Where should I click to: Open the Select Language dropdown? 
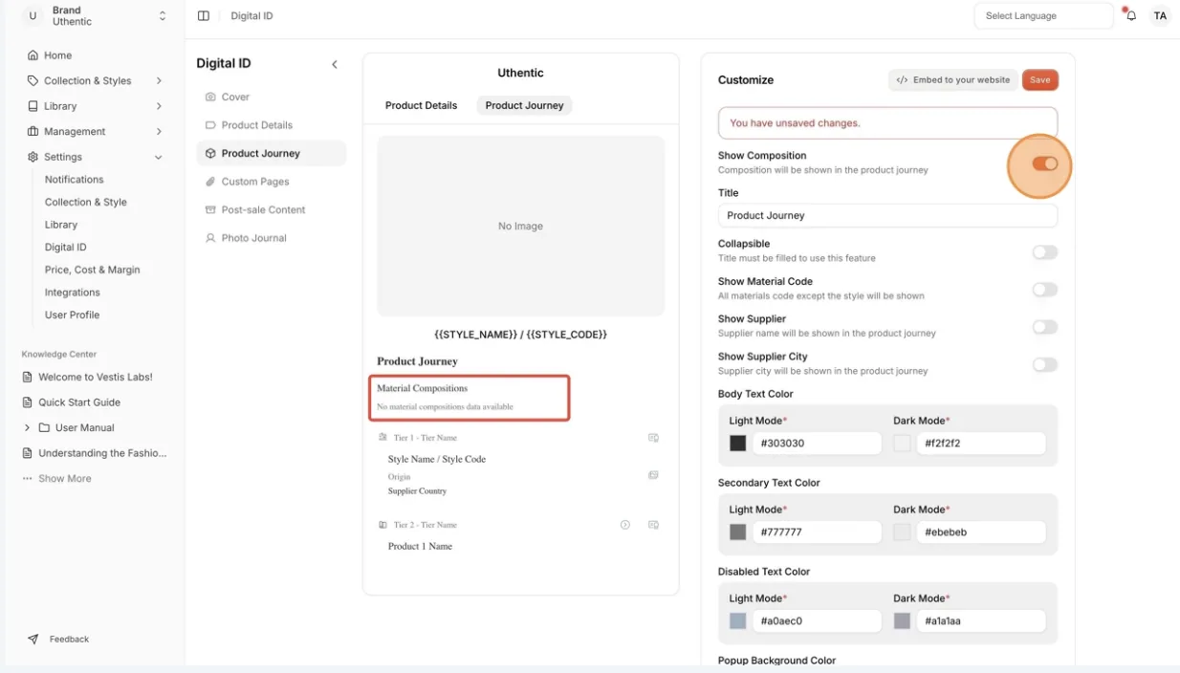[x=1044, y=16]
